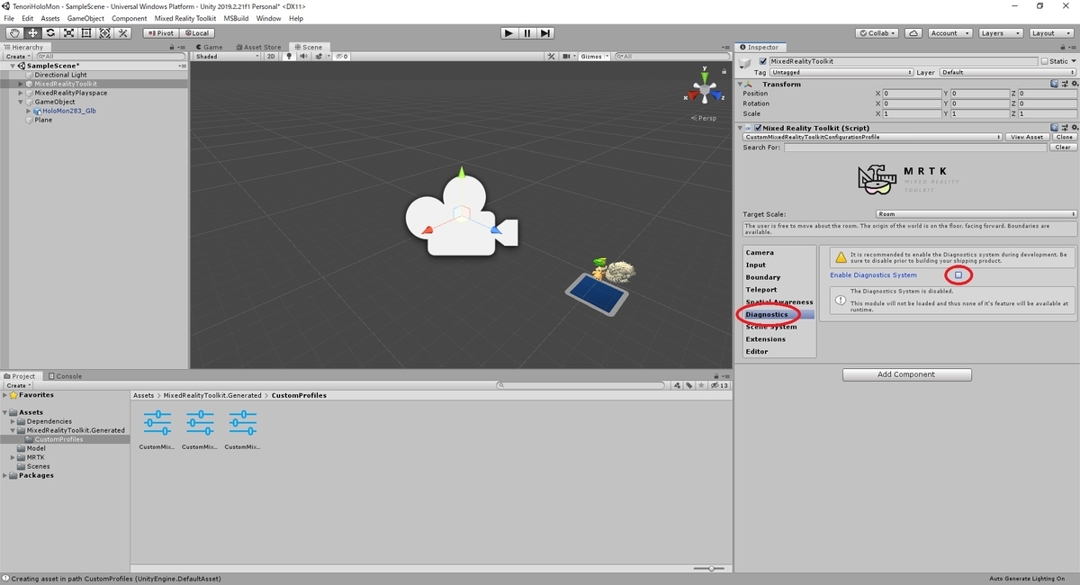This screenshot has width=1080, height=585.
Task: Select the Move tool
Action: coord(32,33)
